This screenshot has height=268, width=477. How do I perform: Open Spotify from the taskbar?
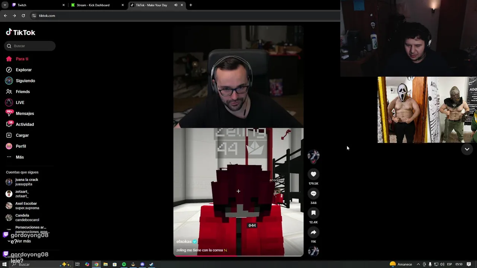(x=124, y=264)
